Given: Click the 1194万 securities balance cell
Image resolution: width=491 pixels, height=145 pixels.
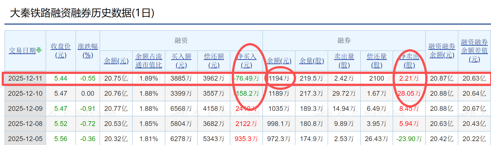Looking at the screenshot, I should click(x=279, y=78).
